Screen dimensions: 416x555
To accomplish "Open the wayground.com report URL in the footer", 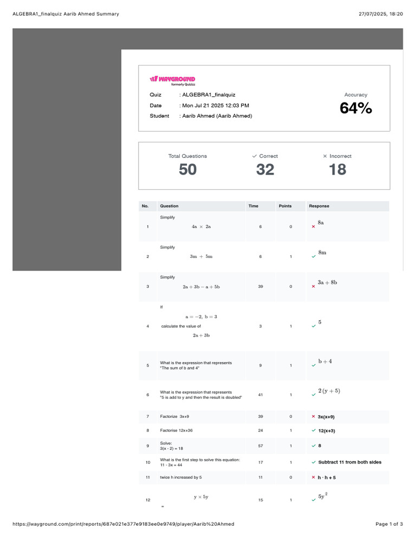I will 123,524.
